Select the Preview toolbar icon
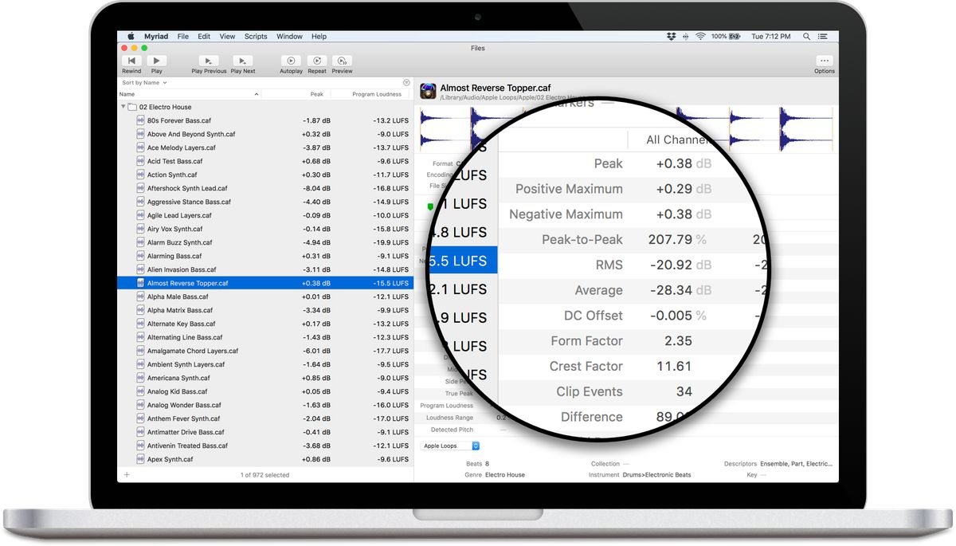Screen dimensions: 956x546 click(x=342, y=61)
